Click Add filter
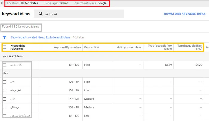 click(78, 37)
